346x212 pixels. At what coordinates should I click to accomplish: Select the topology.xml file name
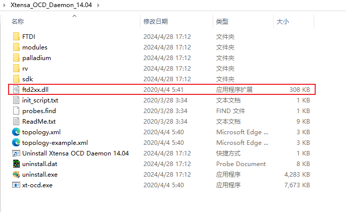click(x=41, y=132)
